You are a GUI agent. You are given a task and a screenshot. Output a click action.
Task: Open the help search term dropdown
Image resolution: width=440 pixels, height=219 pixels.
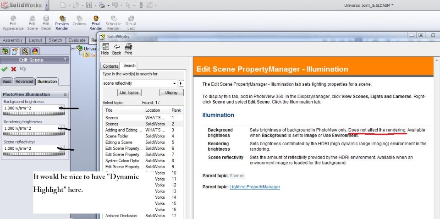[x=175, y=83]
